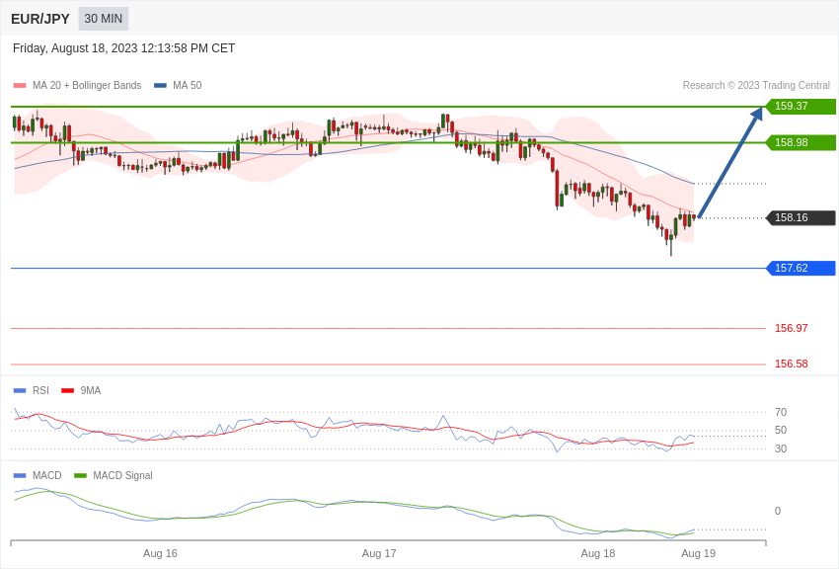Image resolution: width=839 pixels, height=569 pixels.
Task: Click the 'Research © 2023 Trading Central' credit
Action: [756, 86]
